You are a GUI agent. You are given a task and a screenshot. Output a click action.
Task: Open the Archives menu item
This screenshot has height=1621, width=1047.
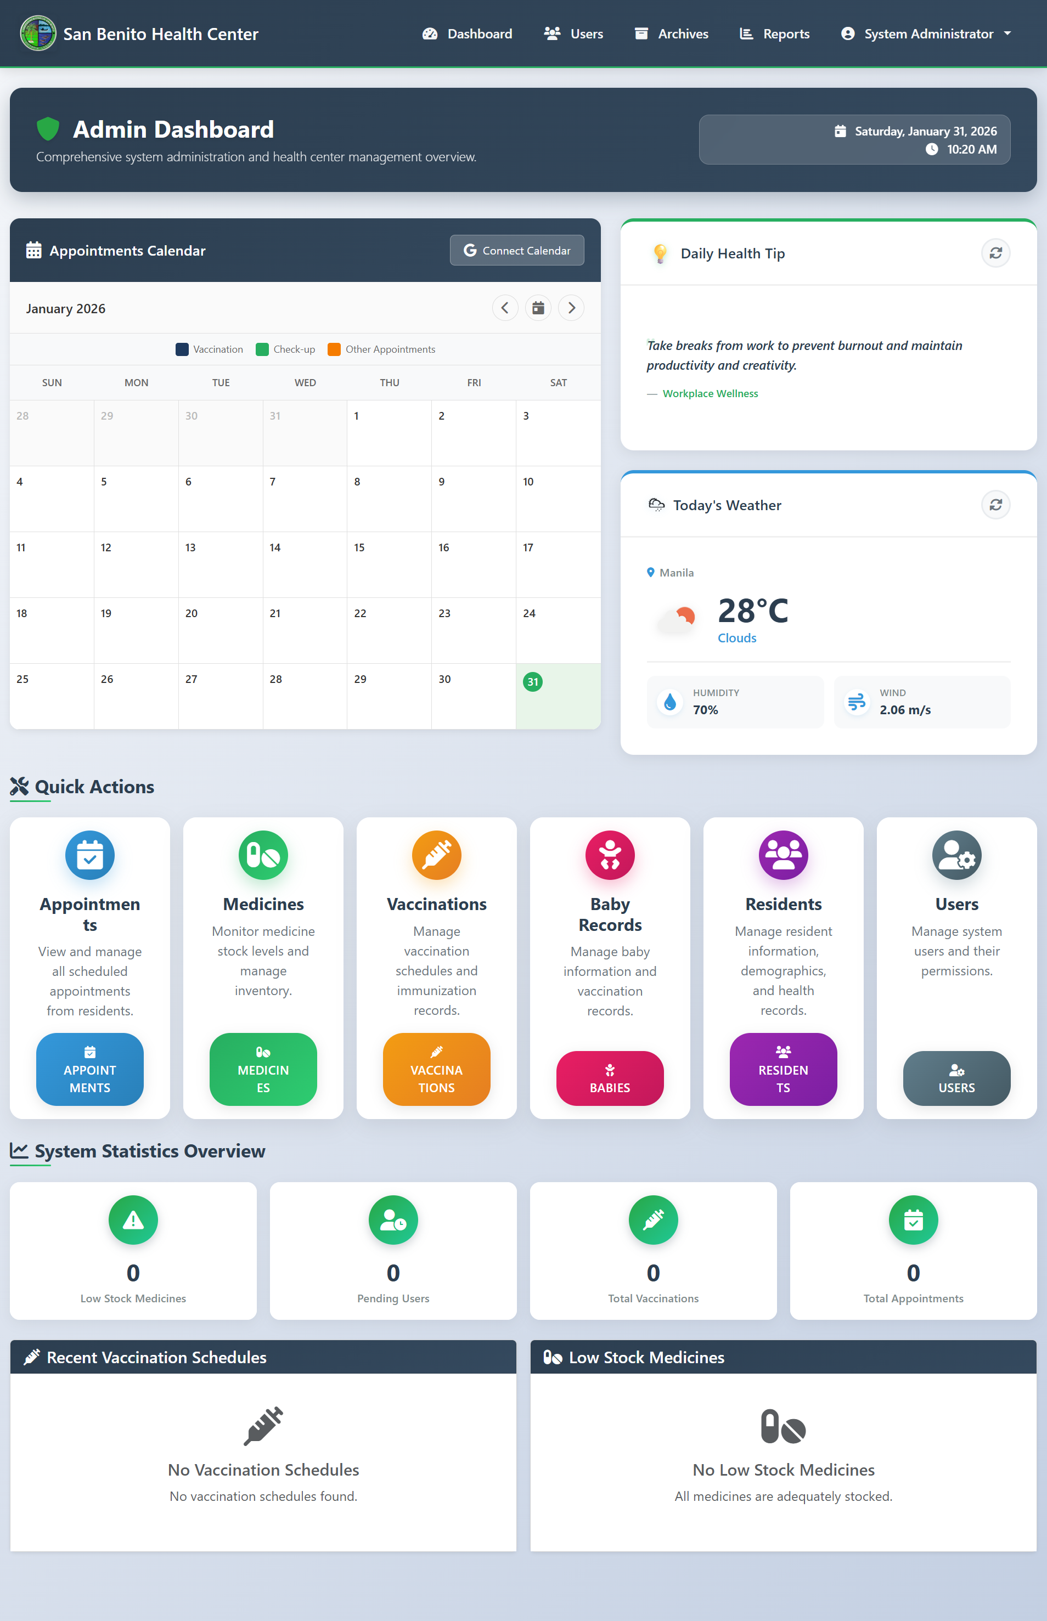click(x=671, y=33)
